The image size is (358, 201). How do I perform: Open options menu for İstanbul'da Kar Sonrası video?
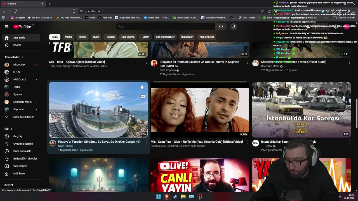point(349,142)
